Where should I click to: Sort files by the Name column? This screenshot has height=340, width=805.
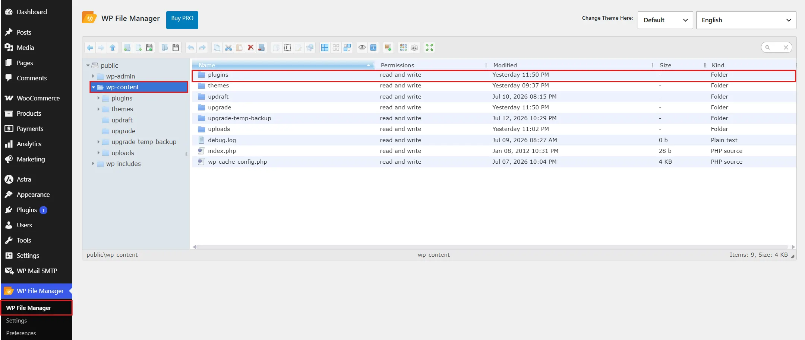tap(283, 65)
